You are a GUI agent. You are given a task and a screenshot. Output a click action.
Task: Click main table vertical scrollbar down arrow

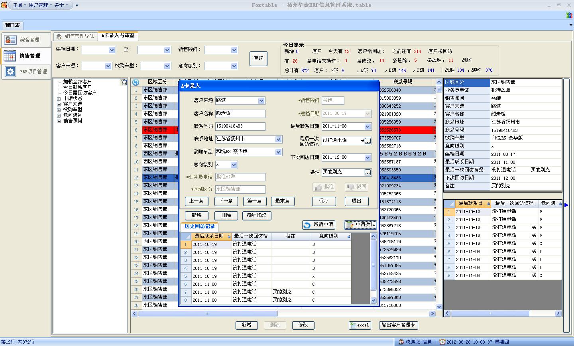(439, 307)
